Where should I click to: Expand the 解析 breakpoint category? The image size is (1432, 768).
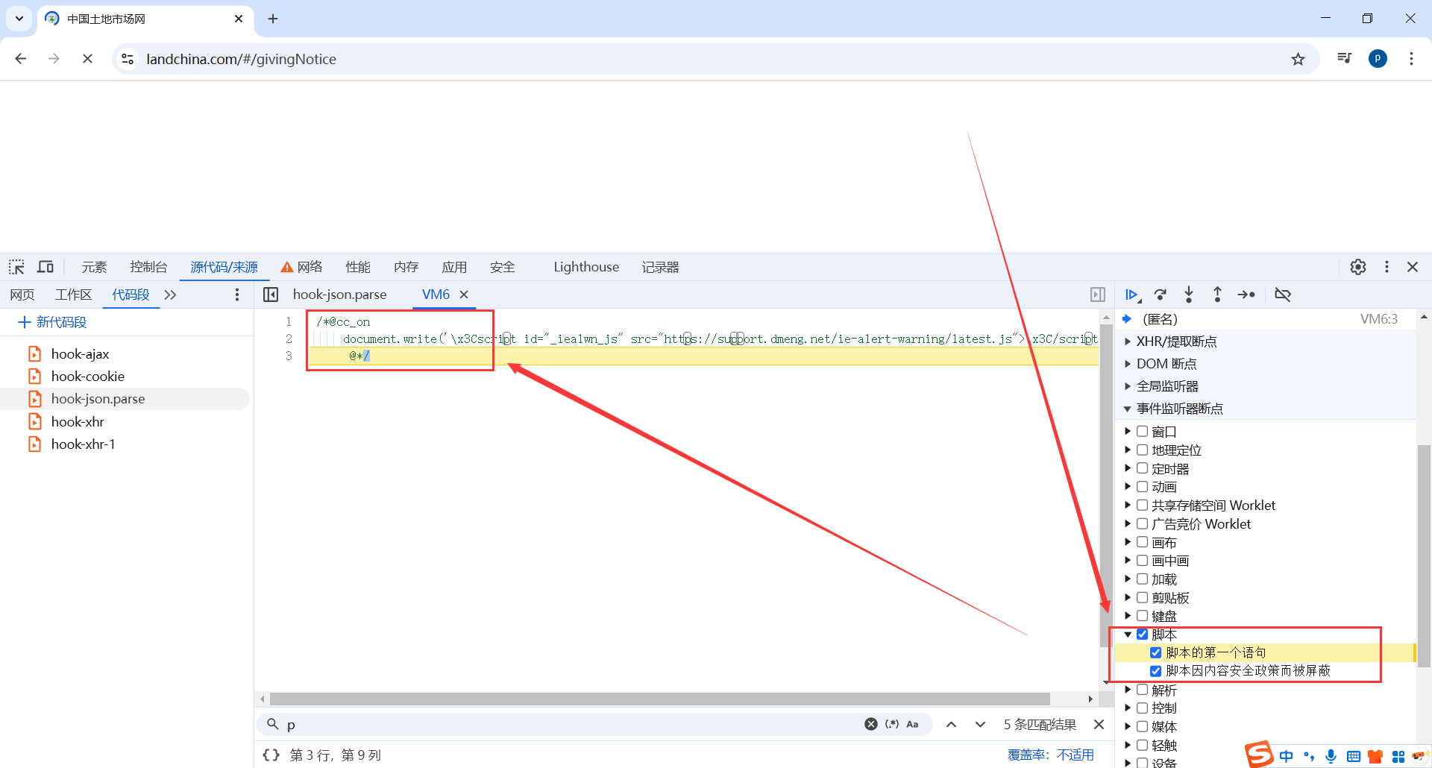pos(1128,690)
